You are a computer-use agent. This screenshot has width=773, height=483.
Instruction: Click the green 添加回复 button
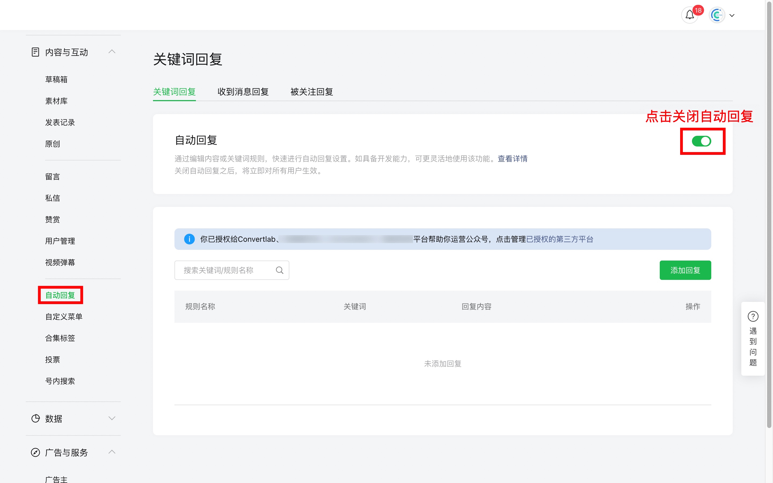click(685, 270)
